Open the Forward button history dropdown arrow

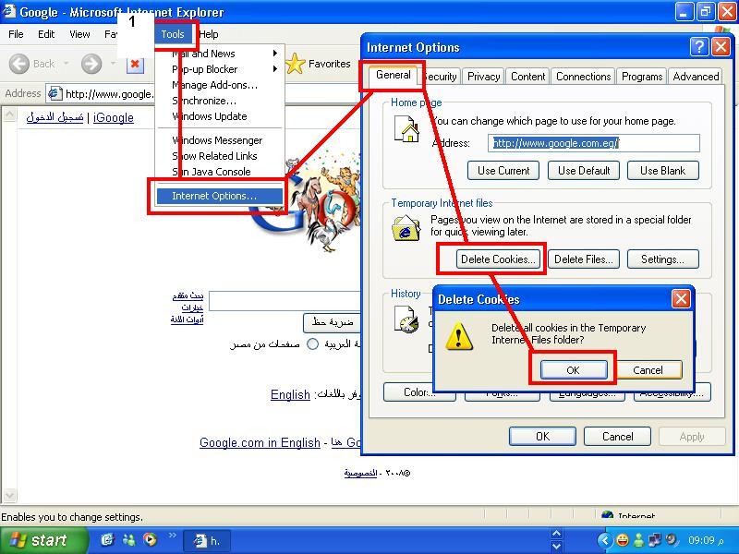(x=113, y=64)
